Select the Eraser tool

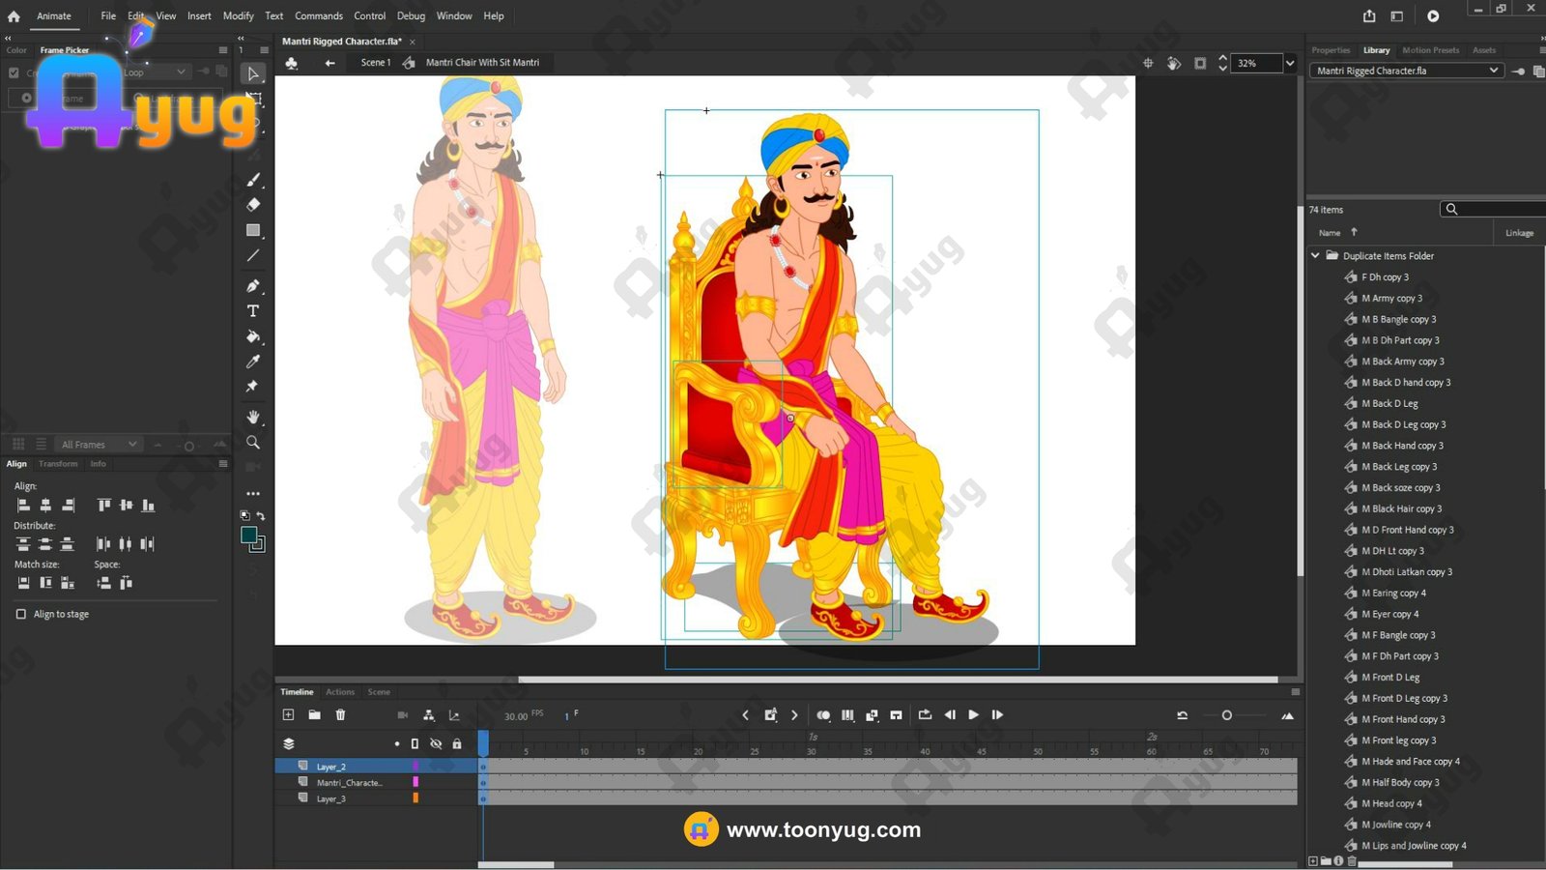(253, 205)
